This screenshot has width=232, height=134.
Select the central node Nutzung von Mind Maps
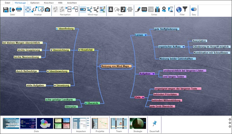point(116,66)
